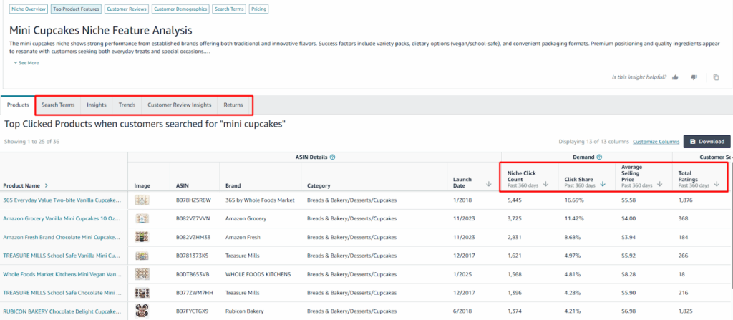733x320 pixels.
Task: Click the Rubicon Bakery brand cell
Action: 245,311
